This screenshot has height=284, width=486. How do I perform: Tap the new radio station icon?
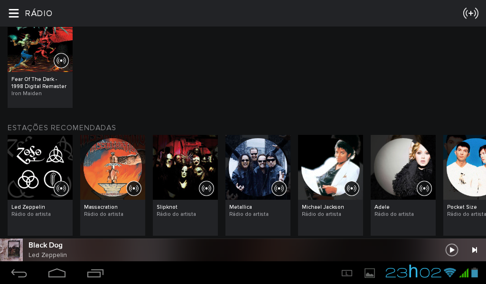pos(470,13)
